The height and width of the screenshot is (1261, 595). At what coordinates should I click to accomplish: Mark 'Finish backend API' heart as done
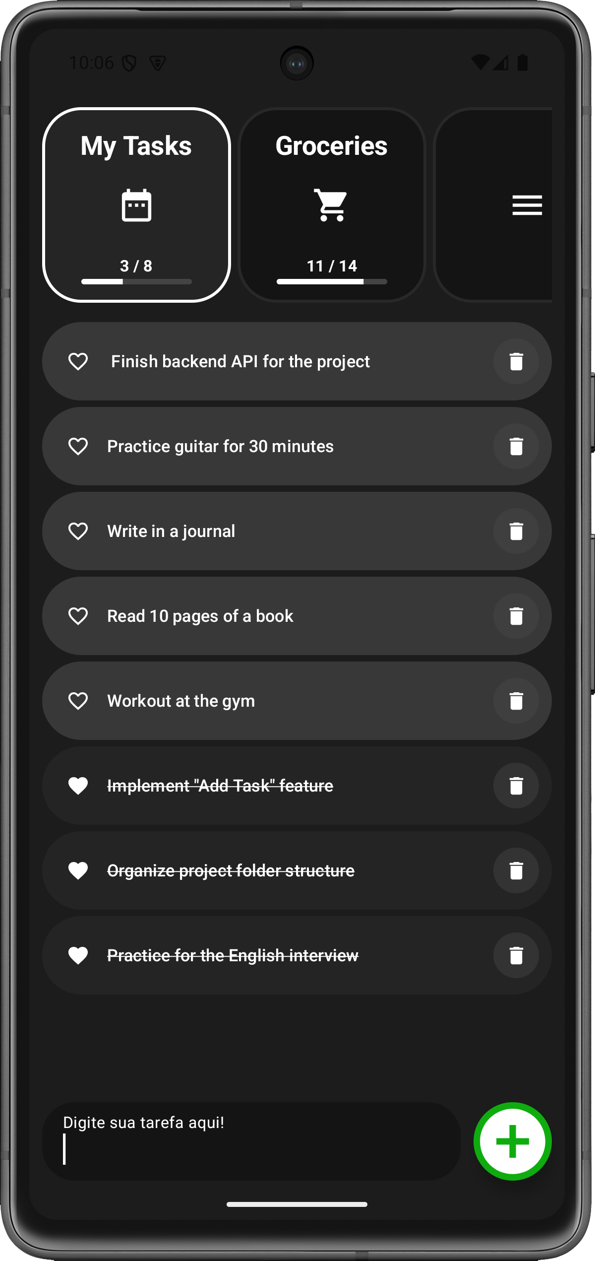pyautogui.click(x=78, y=361)
